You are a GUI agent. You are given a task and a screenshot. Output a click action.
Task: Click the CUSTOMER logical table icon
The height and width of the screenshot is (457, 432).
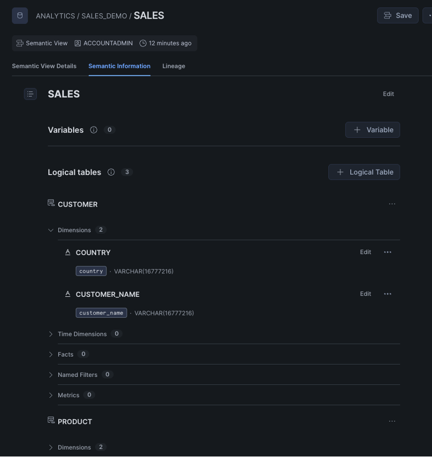51,203
